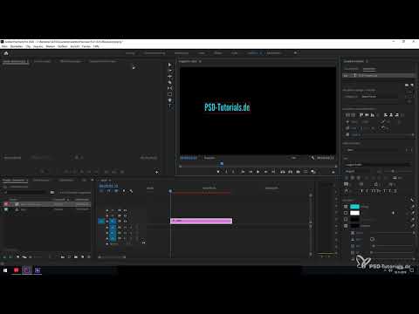Toggle the Stroke checkbox
The height and width of the screenshot is (314, 419).
pos(346,213)
